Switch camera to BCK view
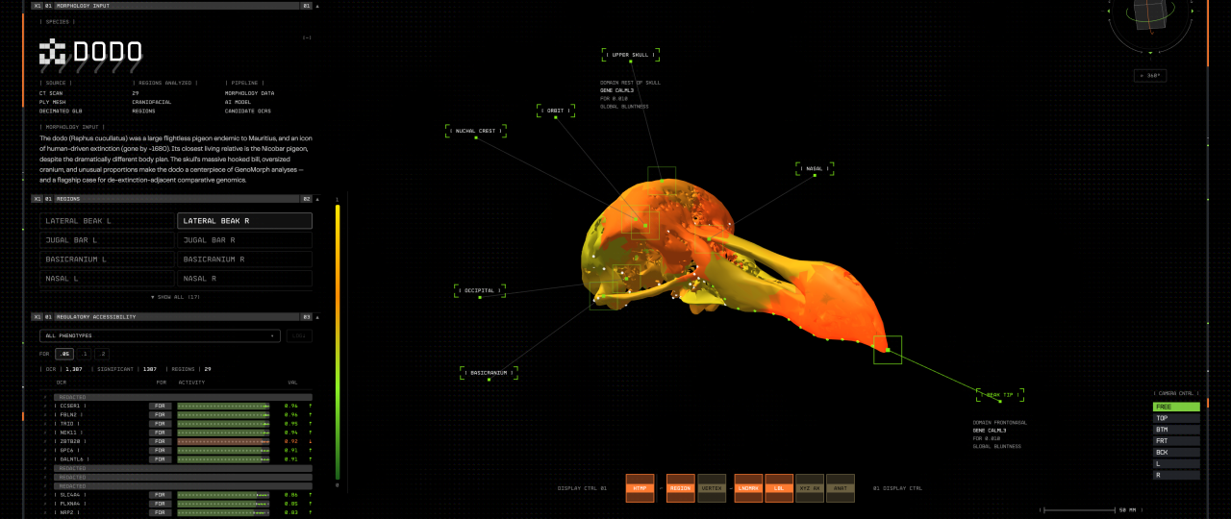This screenshot has height=519, width=1231. 1176,452
